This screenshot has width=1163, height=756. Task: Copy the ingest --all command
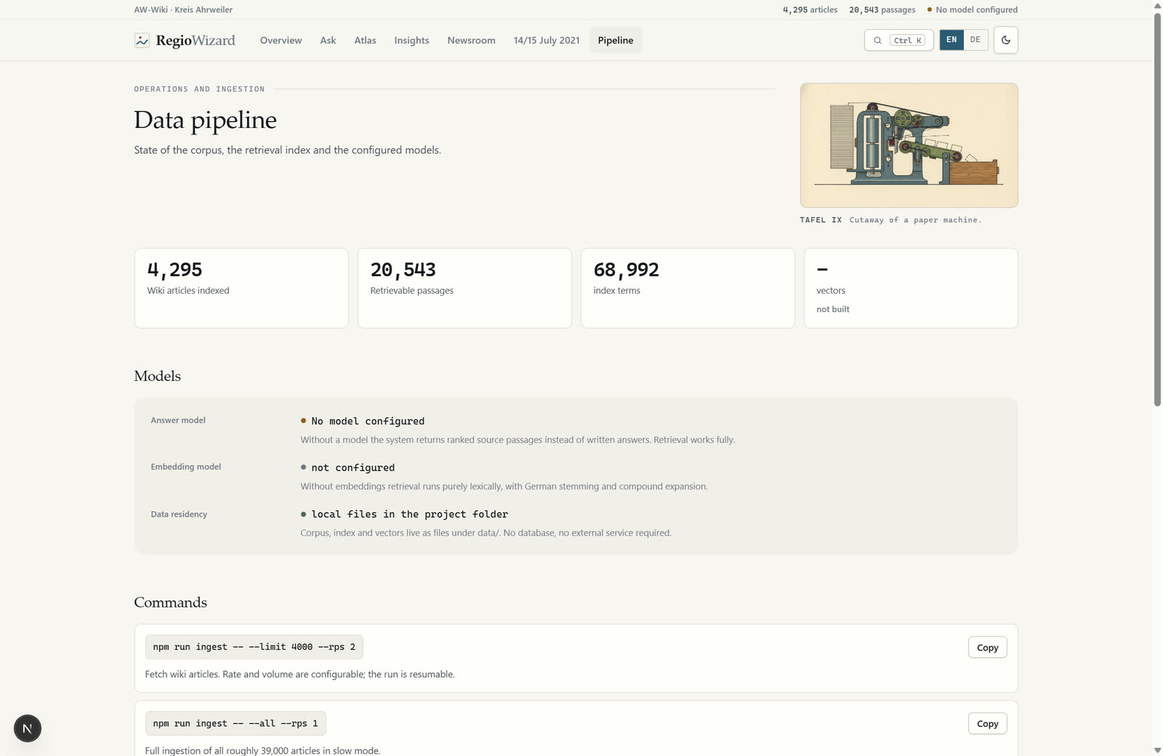click(987, 723)
